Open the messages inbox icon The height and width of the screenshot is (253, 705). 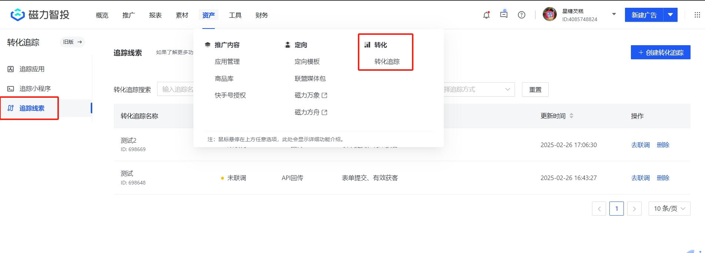(x=504, y=15)
